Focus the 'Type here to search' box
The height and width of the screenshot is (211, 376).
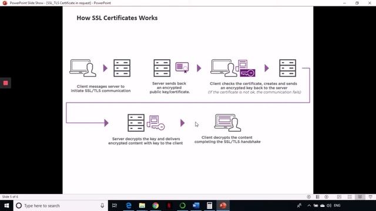pos(61,206)
